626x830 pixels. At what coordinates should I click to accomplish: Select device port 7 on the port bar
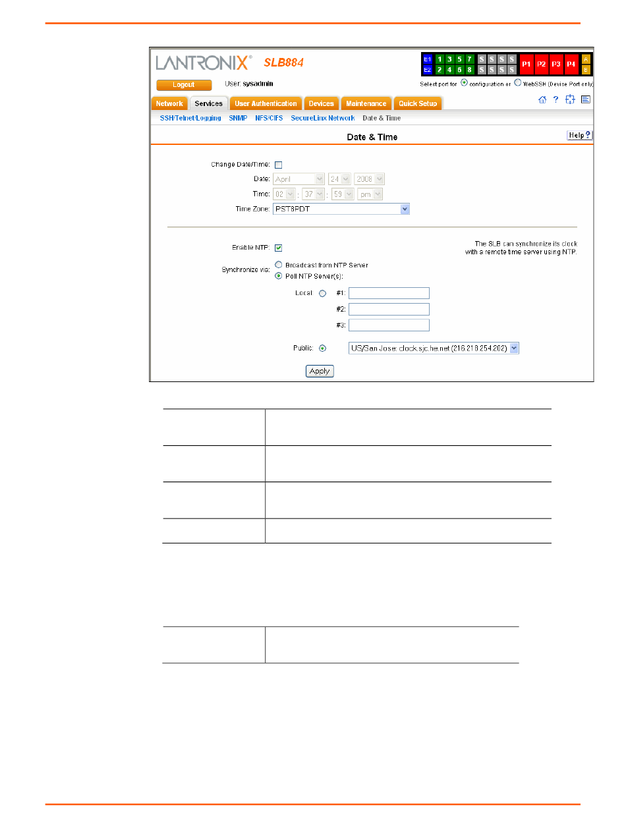pos(469,59)
